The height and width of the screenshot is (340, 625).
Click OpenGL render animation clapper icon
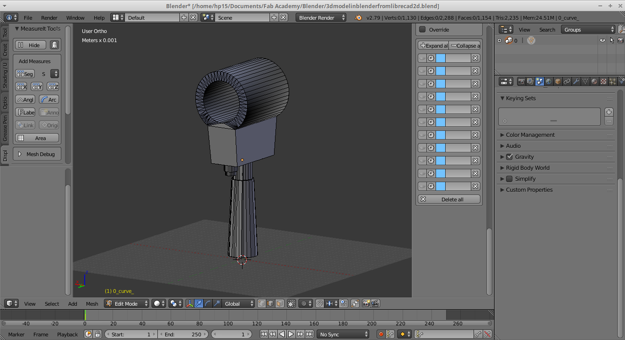[375, 303]
